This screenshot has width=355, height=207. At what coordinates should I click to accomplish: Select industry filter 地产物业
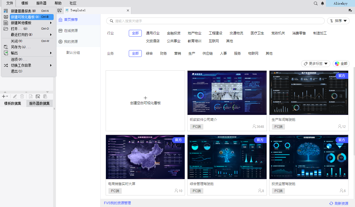pyautogui.click(x=195, y=33)
